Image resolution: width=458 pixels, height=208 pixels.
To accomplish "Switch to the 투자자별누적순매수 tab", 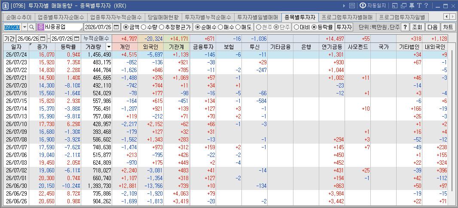I will coord(208,17).
